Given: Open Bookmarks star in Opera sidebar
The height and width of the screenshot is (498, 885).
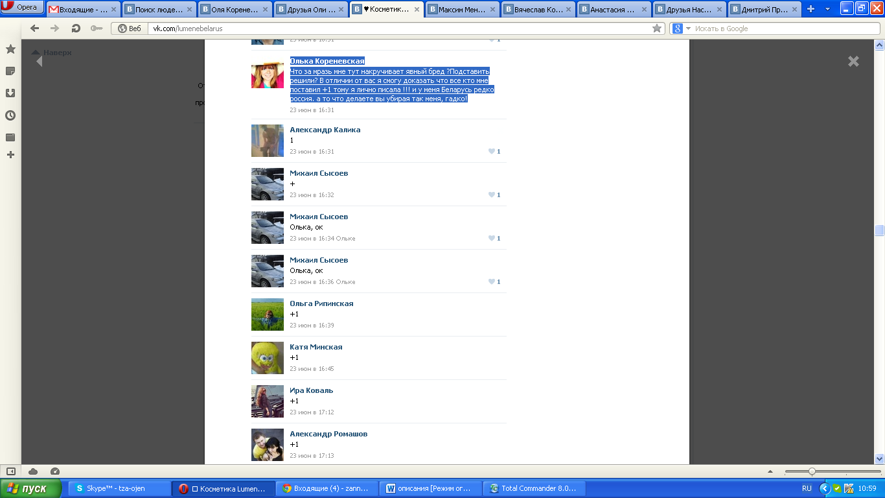Looking at the screenshot, I should pos(10,49).
